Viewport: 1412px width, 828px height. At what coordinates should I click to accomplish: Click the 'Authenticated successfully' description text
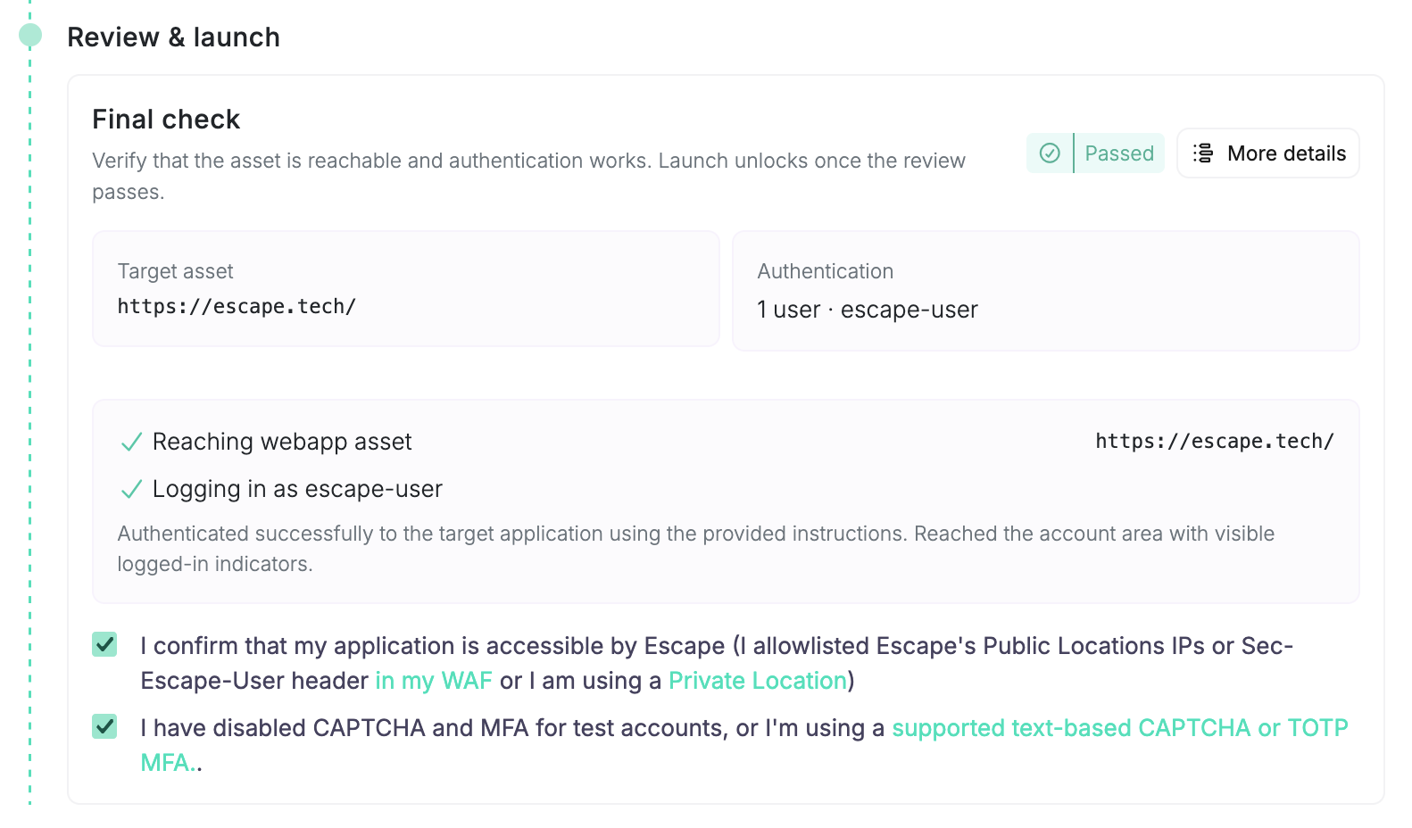click(x=696, y=549)
